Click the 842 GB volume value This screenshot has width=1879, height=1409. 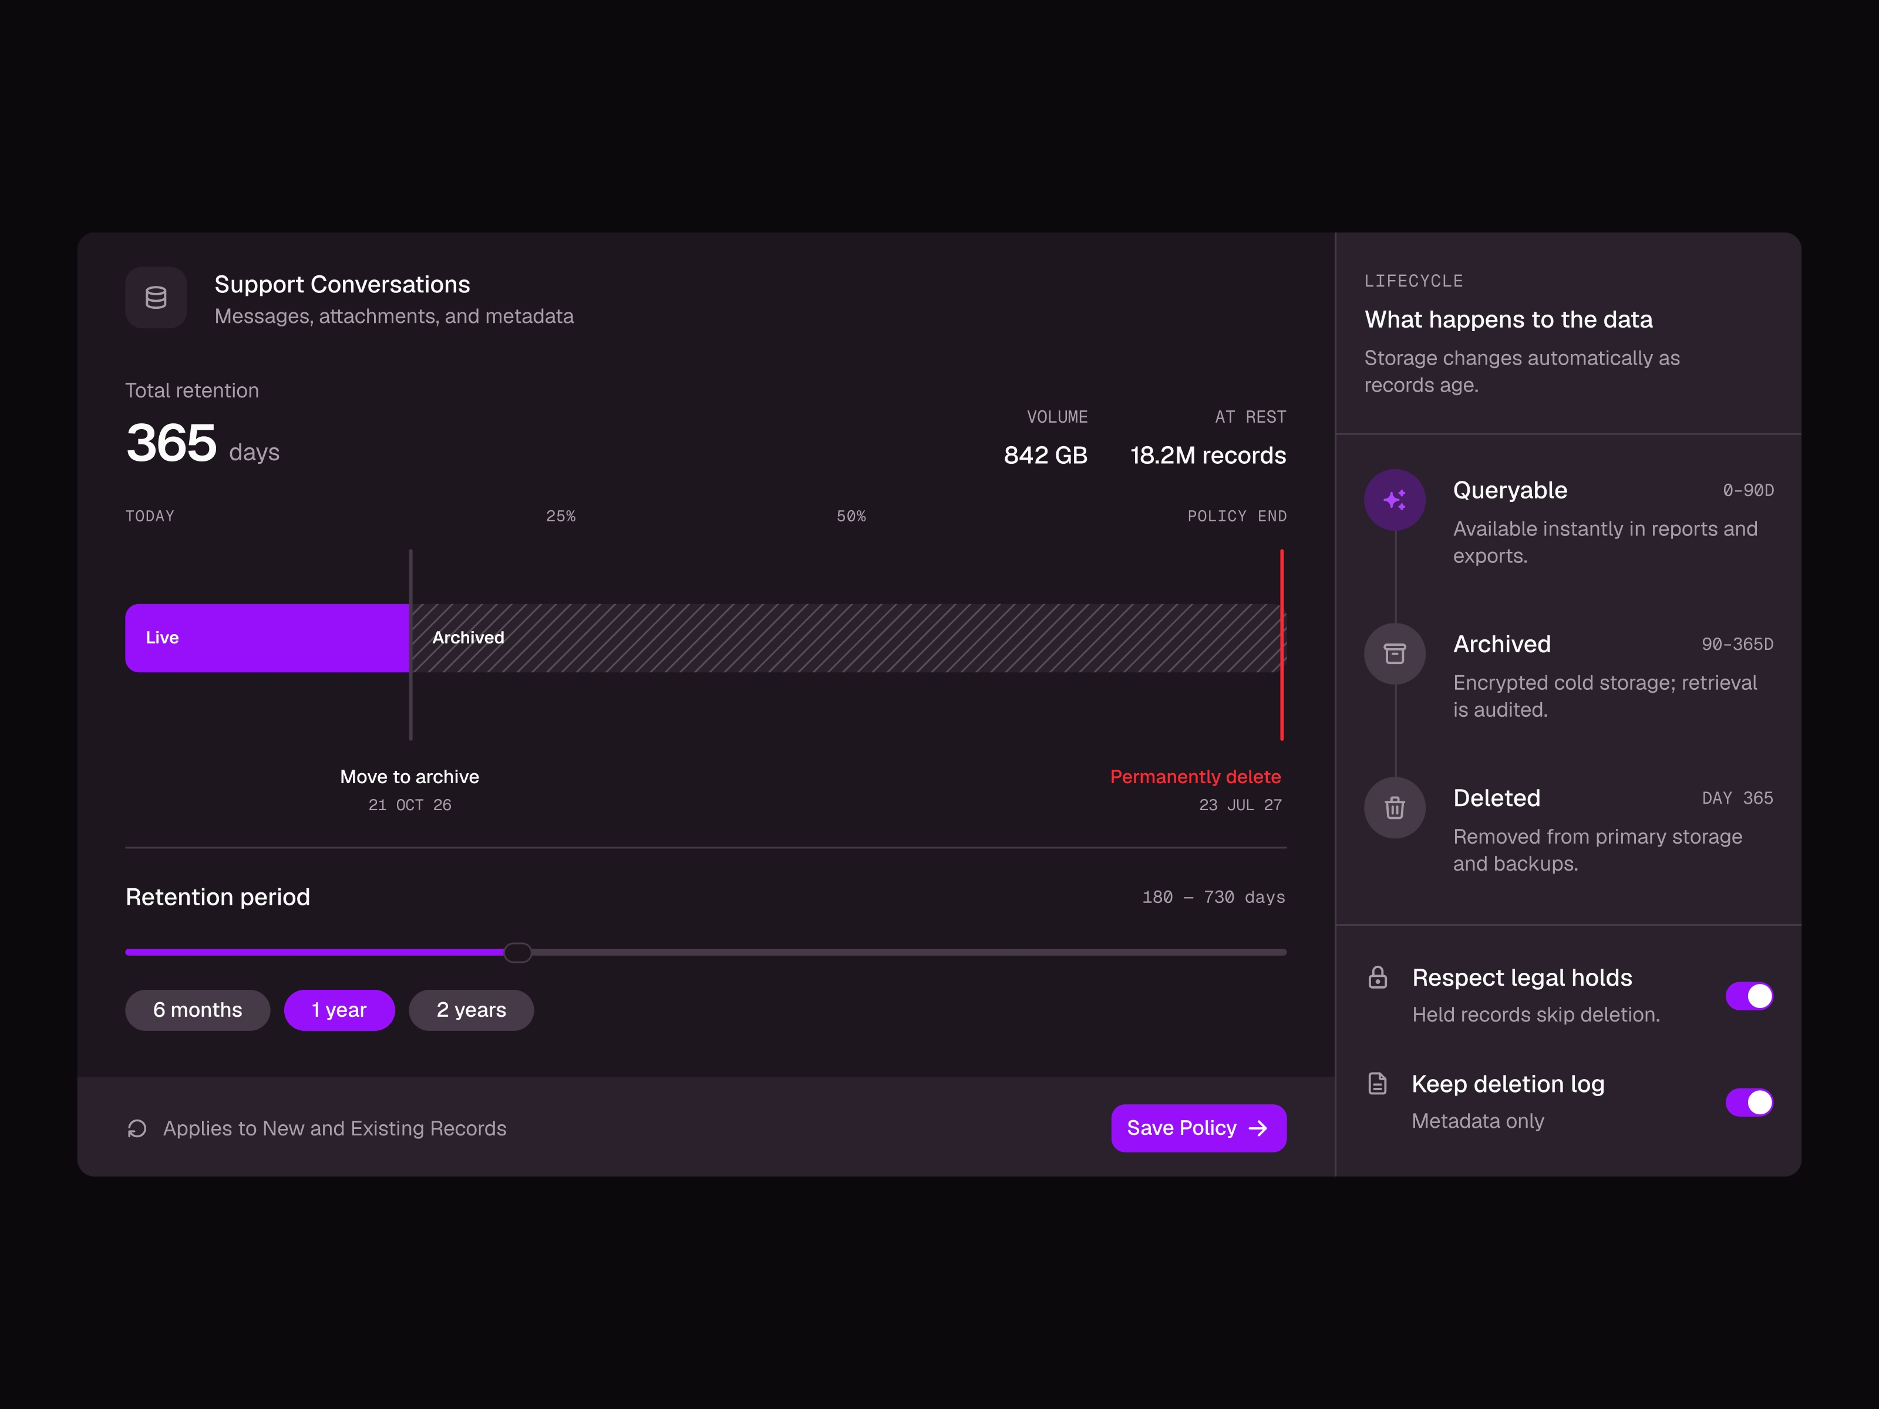point(1046,455)
